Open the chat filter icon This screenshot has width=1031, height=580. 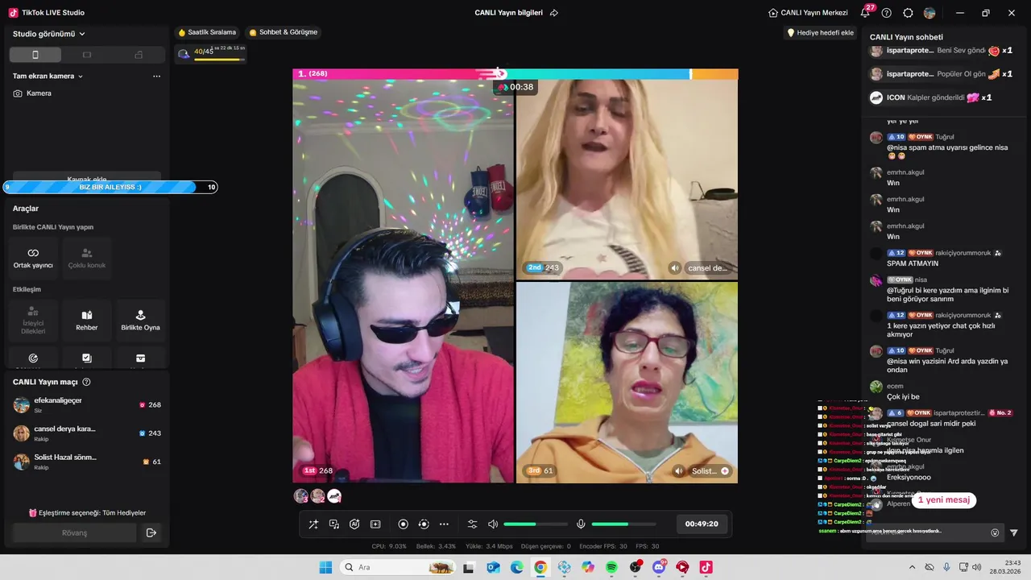pyautogui.click(x=1014, y=532)
